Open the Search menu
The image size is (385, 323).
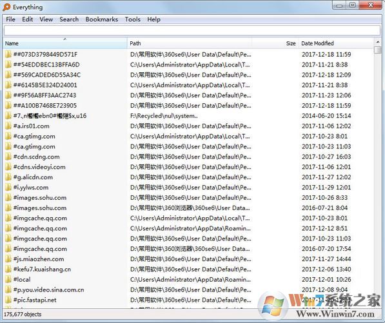point(69,19)
